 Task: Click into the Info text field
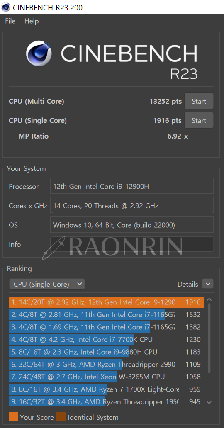point(131,244)
